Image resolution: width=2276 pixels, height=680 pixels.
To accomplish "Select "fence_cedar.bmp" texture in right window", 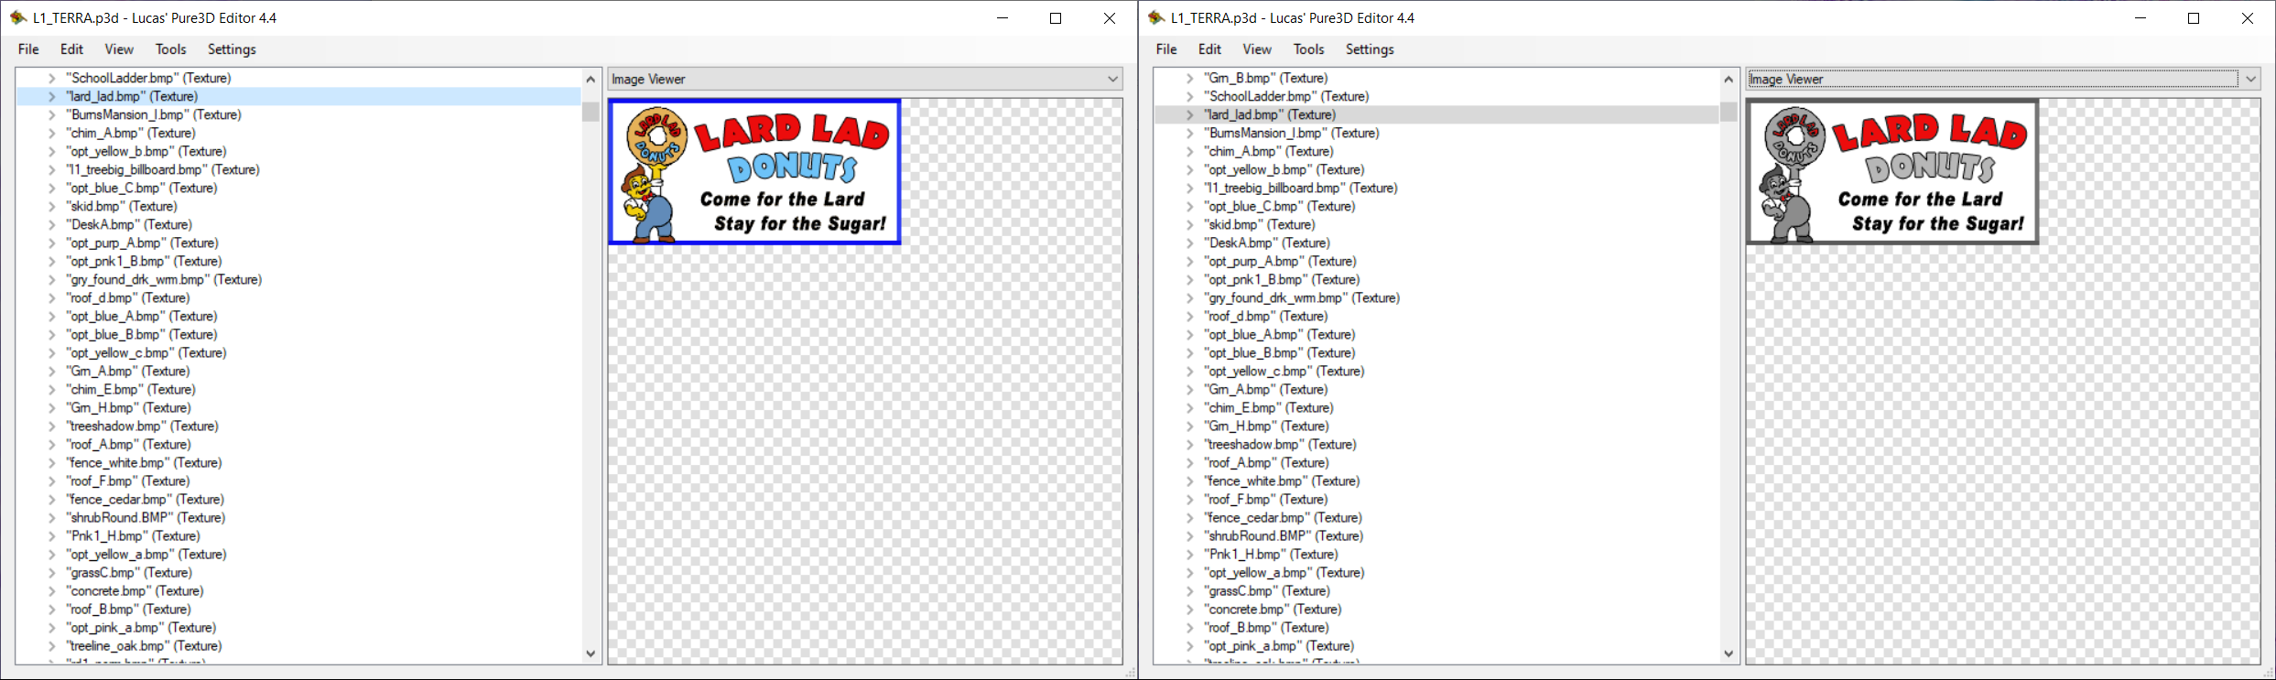I will coord(1284,517).
